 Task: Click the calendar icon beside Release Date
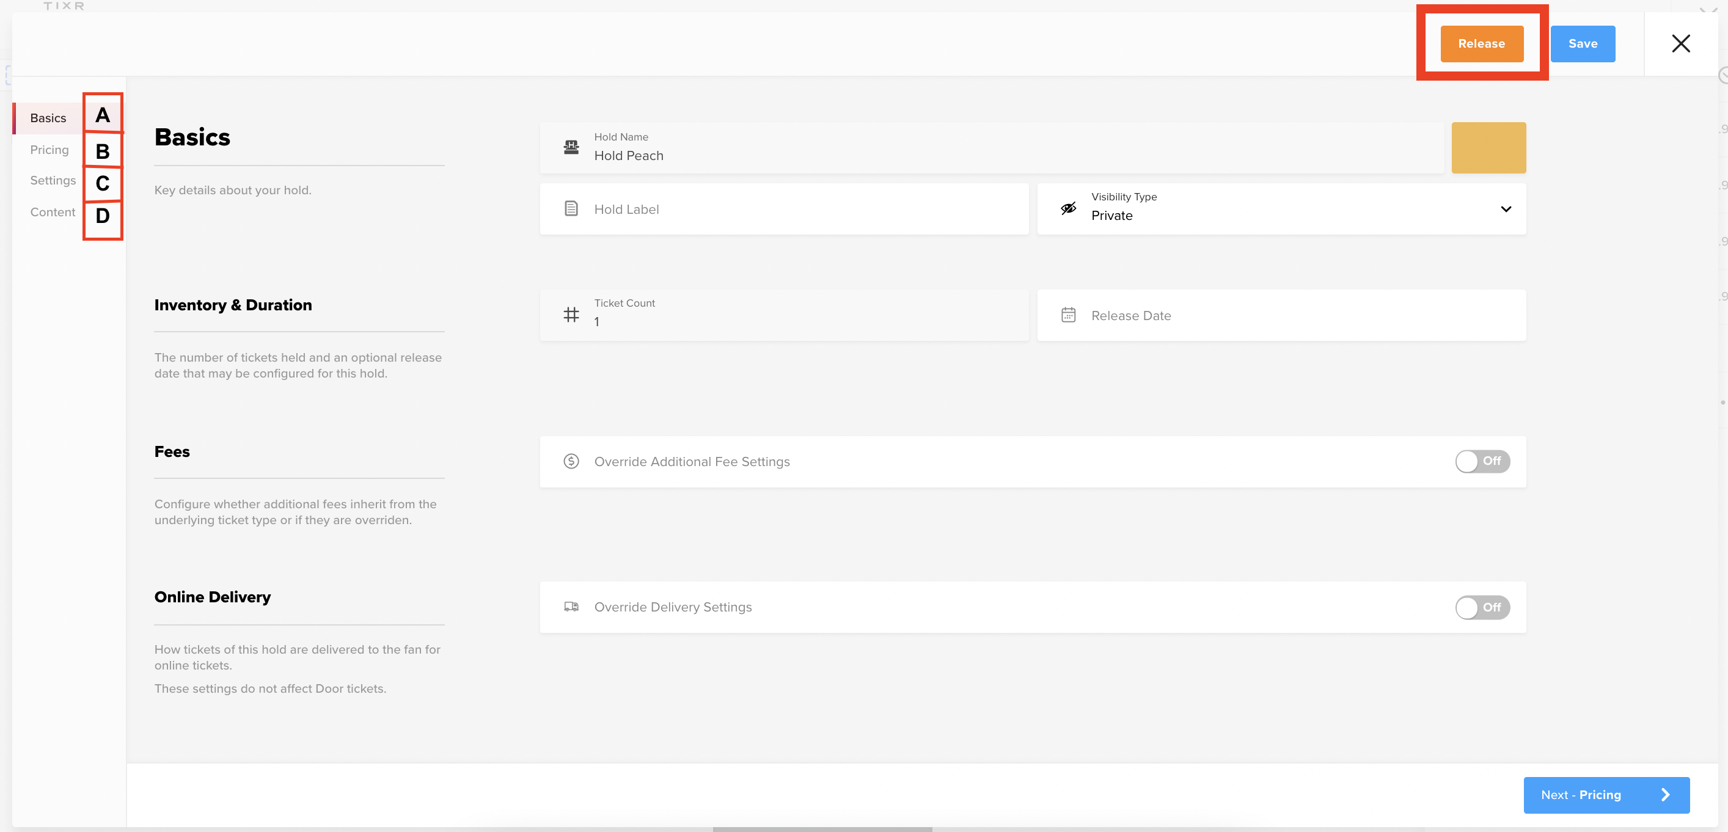pyautogui.click(x=1068, y=315)
